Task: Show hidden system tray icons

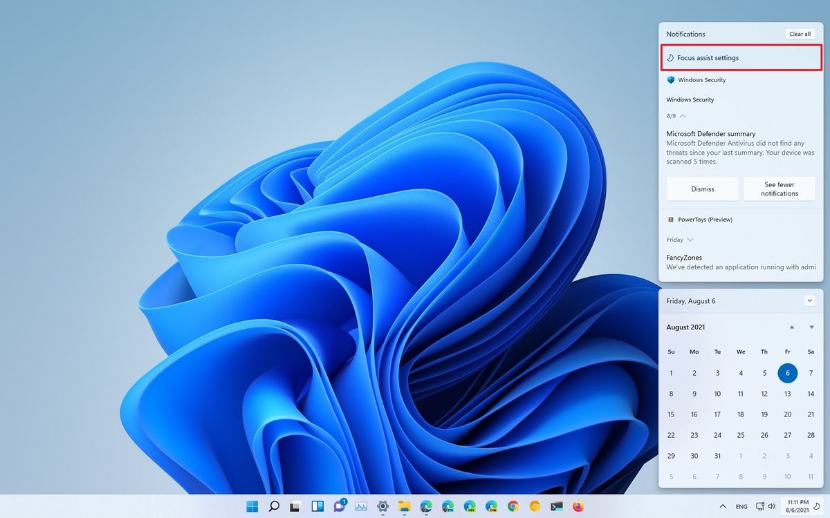Action: 722,506
